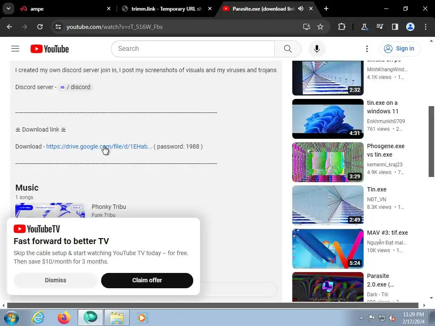Click 'tin.exe on a windows 11' title

pos(383,107)
